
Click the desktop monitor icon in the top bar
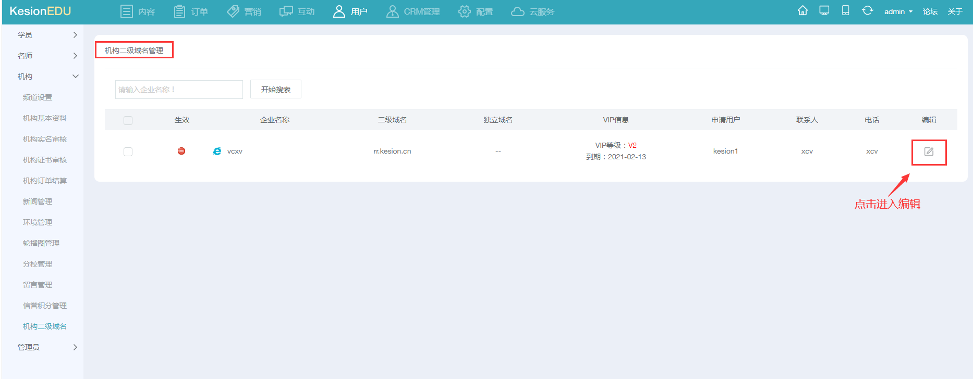click(824, 11)
